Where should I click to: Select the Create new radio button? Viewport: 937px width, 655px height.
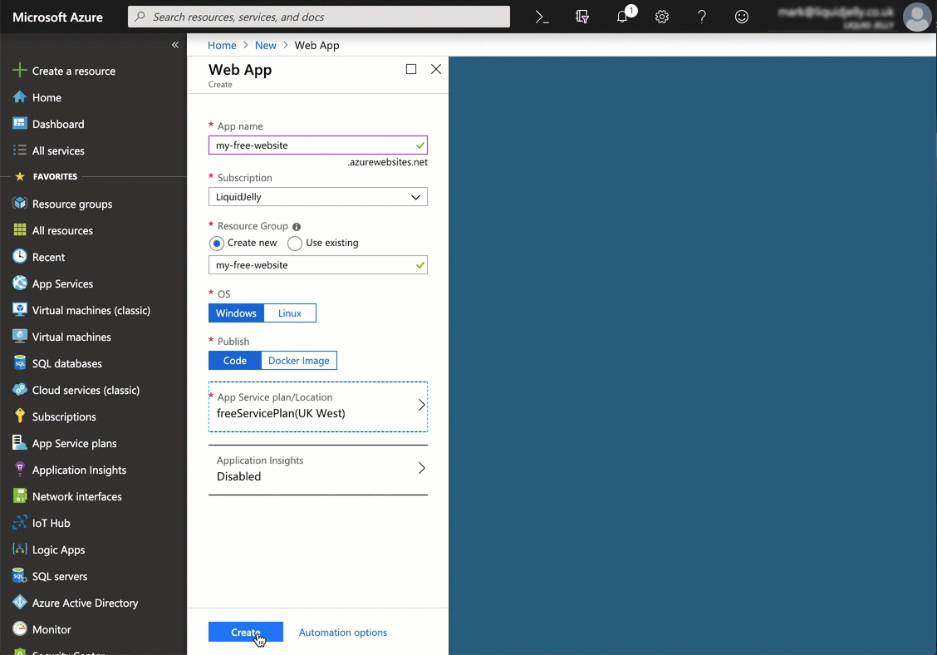217,244
